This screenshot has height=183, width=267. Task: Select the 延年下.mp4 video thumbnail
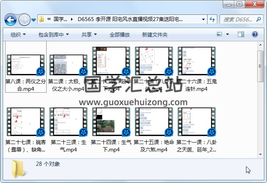coord(111,61)
